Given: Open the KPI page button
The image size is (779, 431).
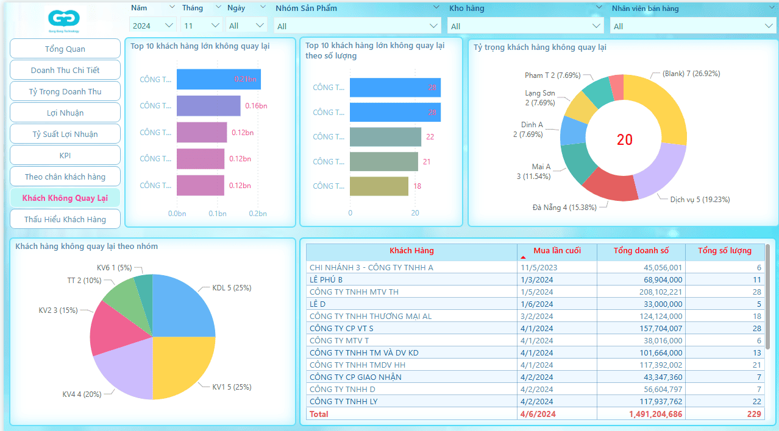Looking at the screenshot, I should pyautogui.click(x=65, y=155).
